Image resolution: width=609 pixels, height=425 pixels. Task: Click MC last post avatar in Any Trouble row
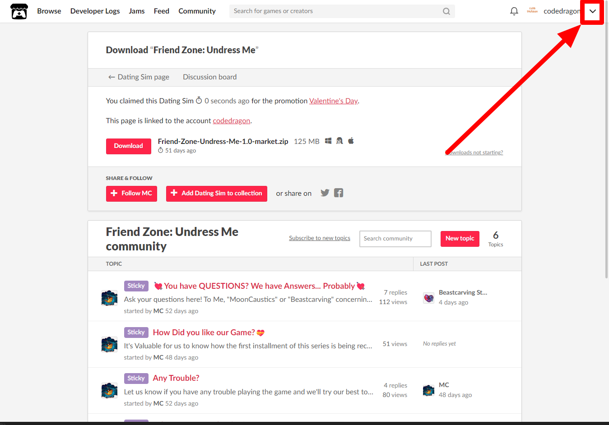click(x=428, y=390)
